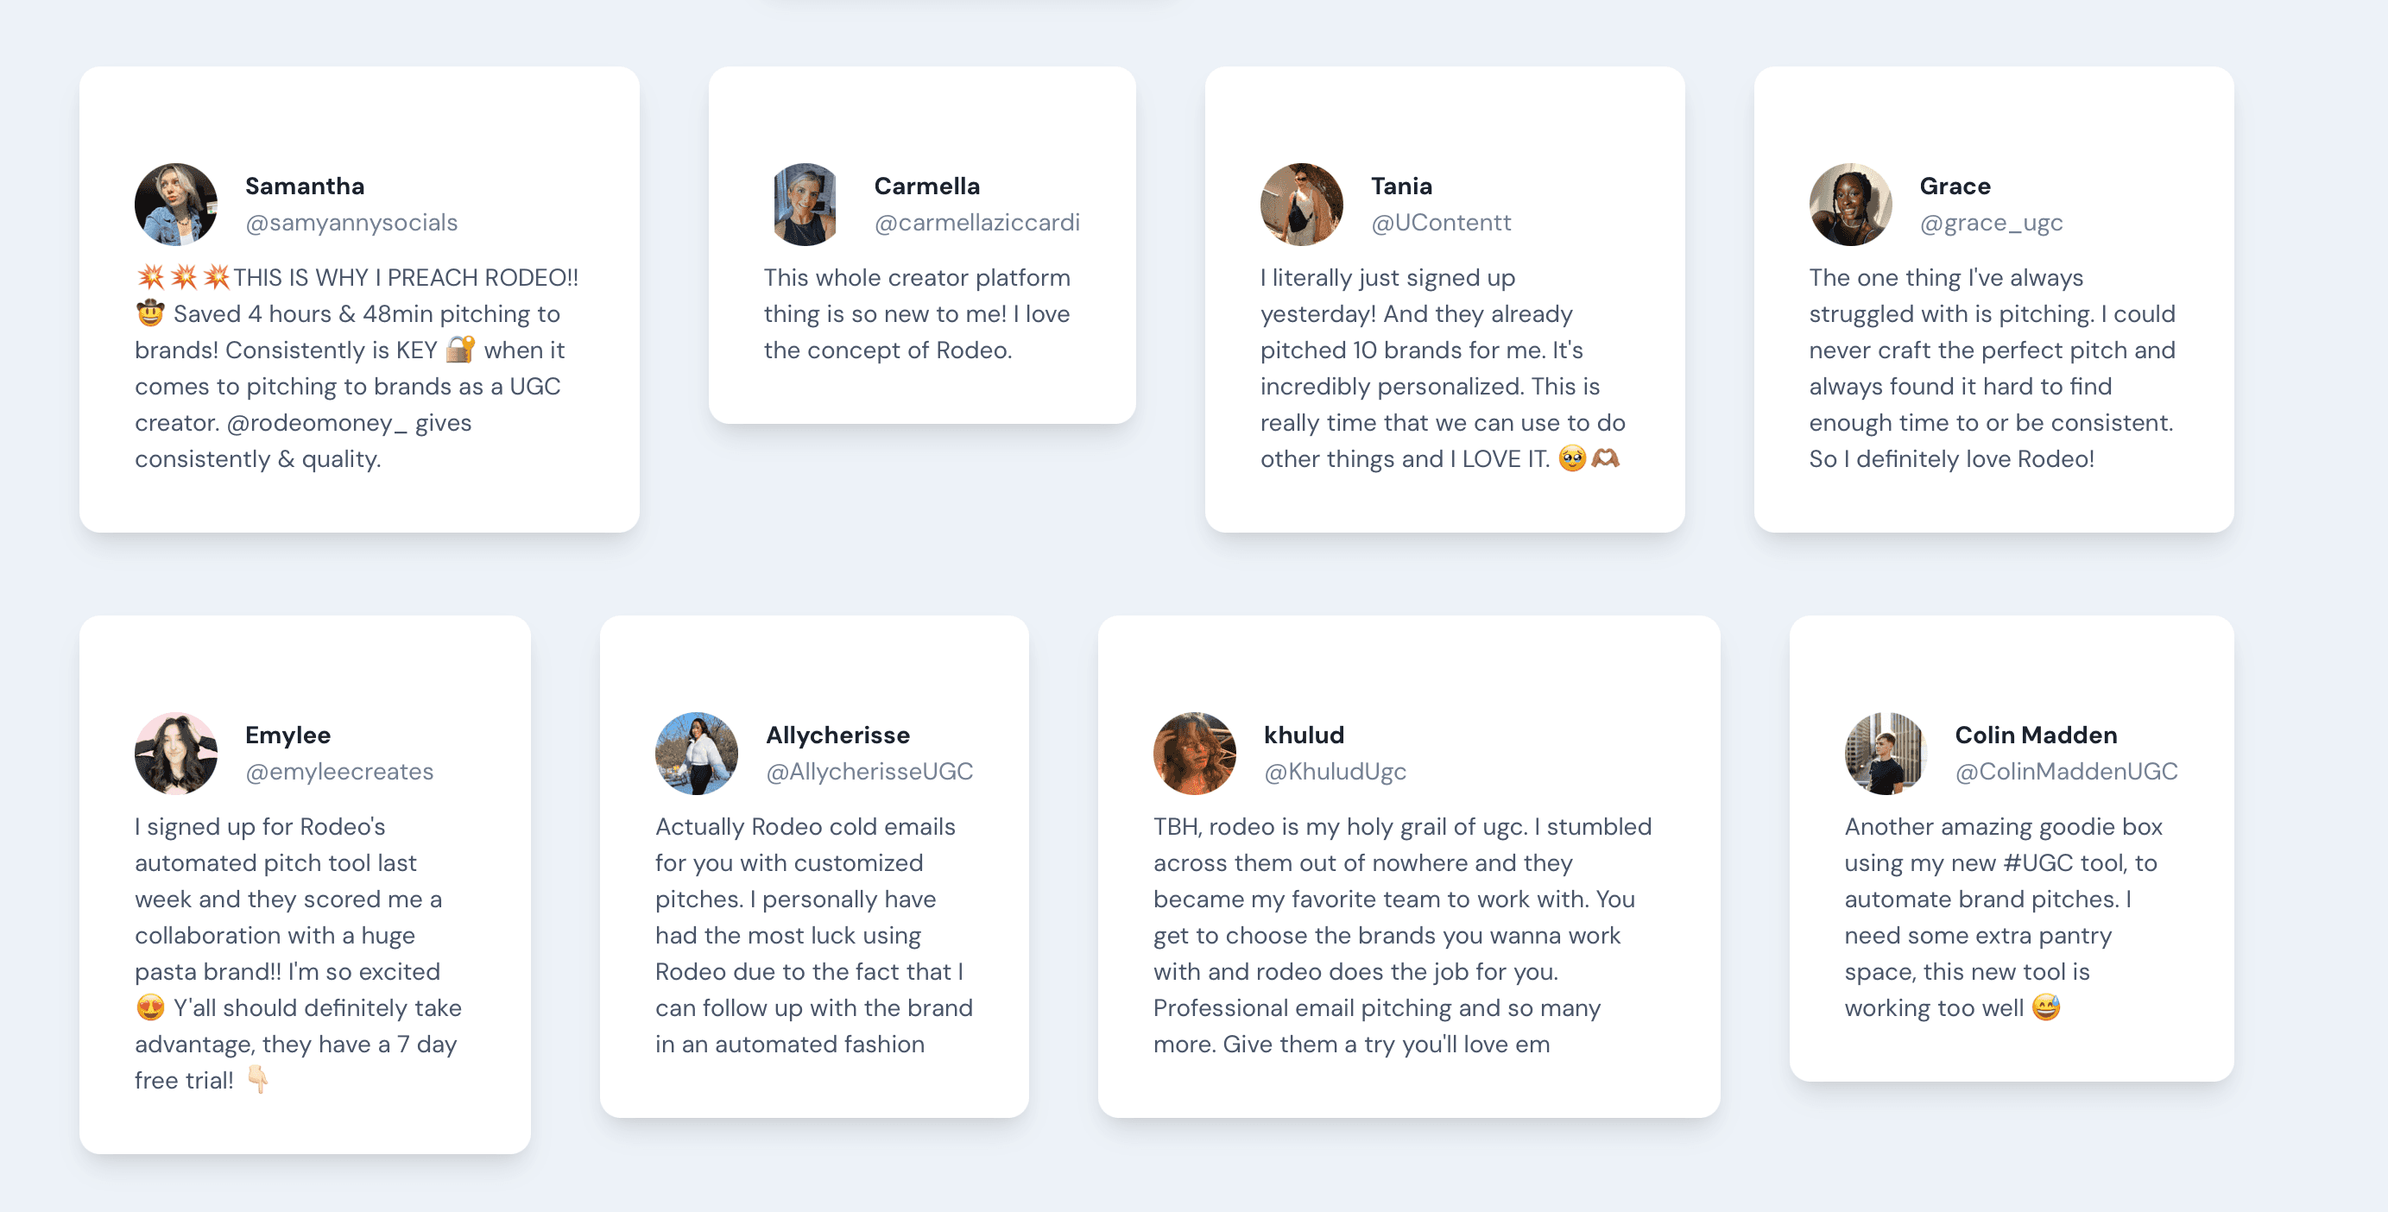Screen dimensions: 2388x1212
Task: Click the heart-eyes emoji in Emylee's review
Action: (150, 1008)
